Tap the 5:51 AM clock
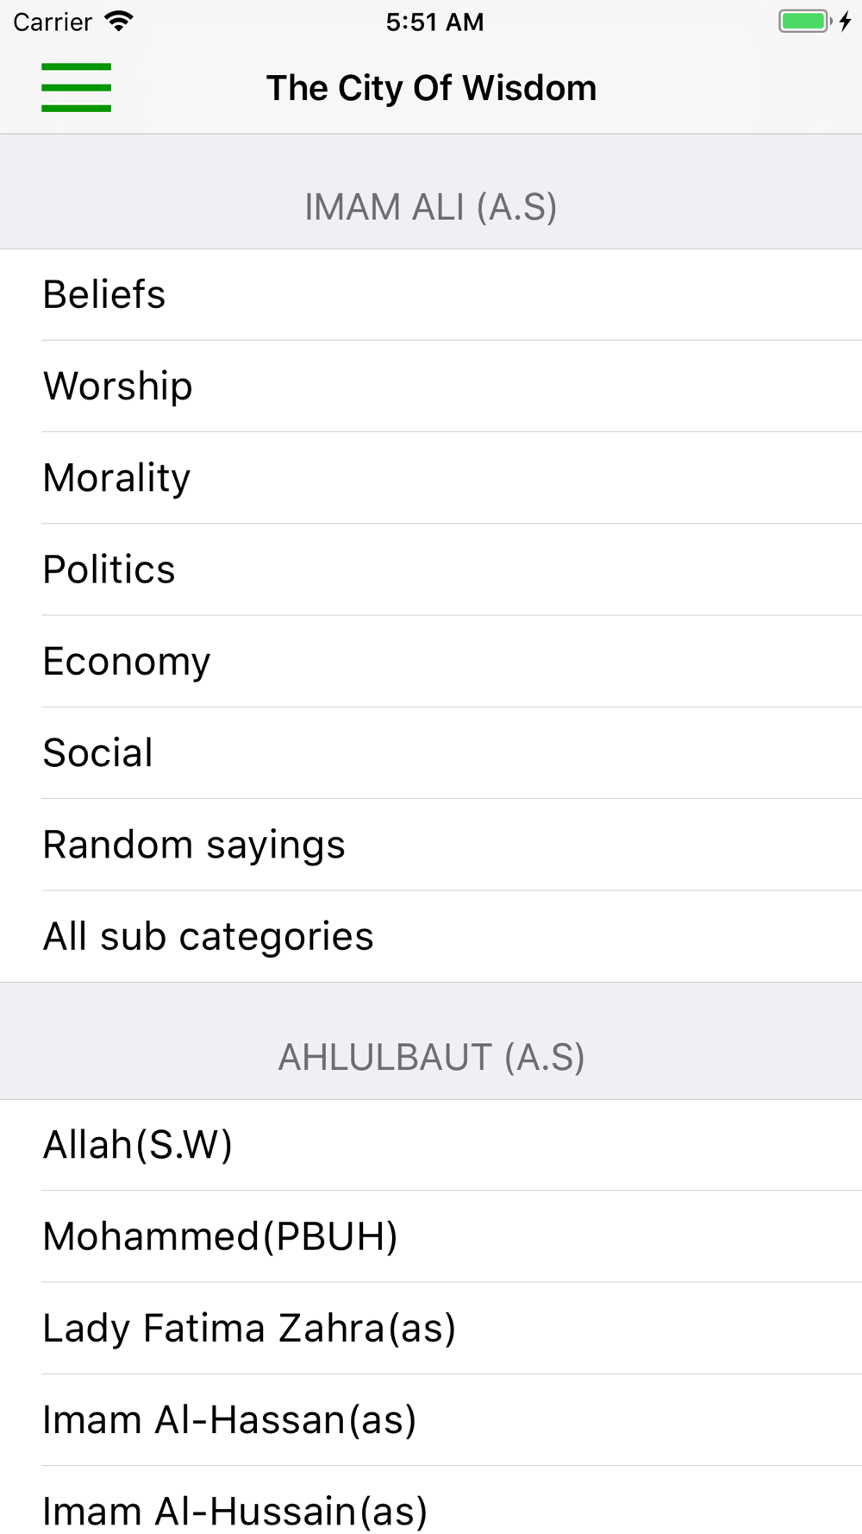The image size is (862, 1534). pyautogui.click(x=434, y=22)
